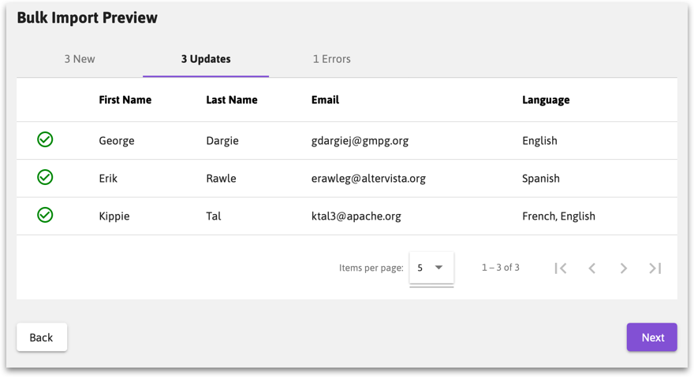The height and width of the screenshot is (377, 694).
Task: Select the 3 Updates tab
Action: click(x=206, y=59)
